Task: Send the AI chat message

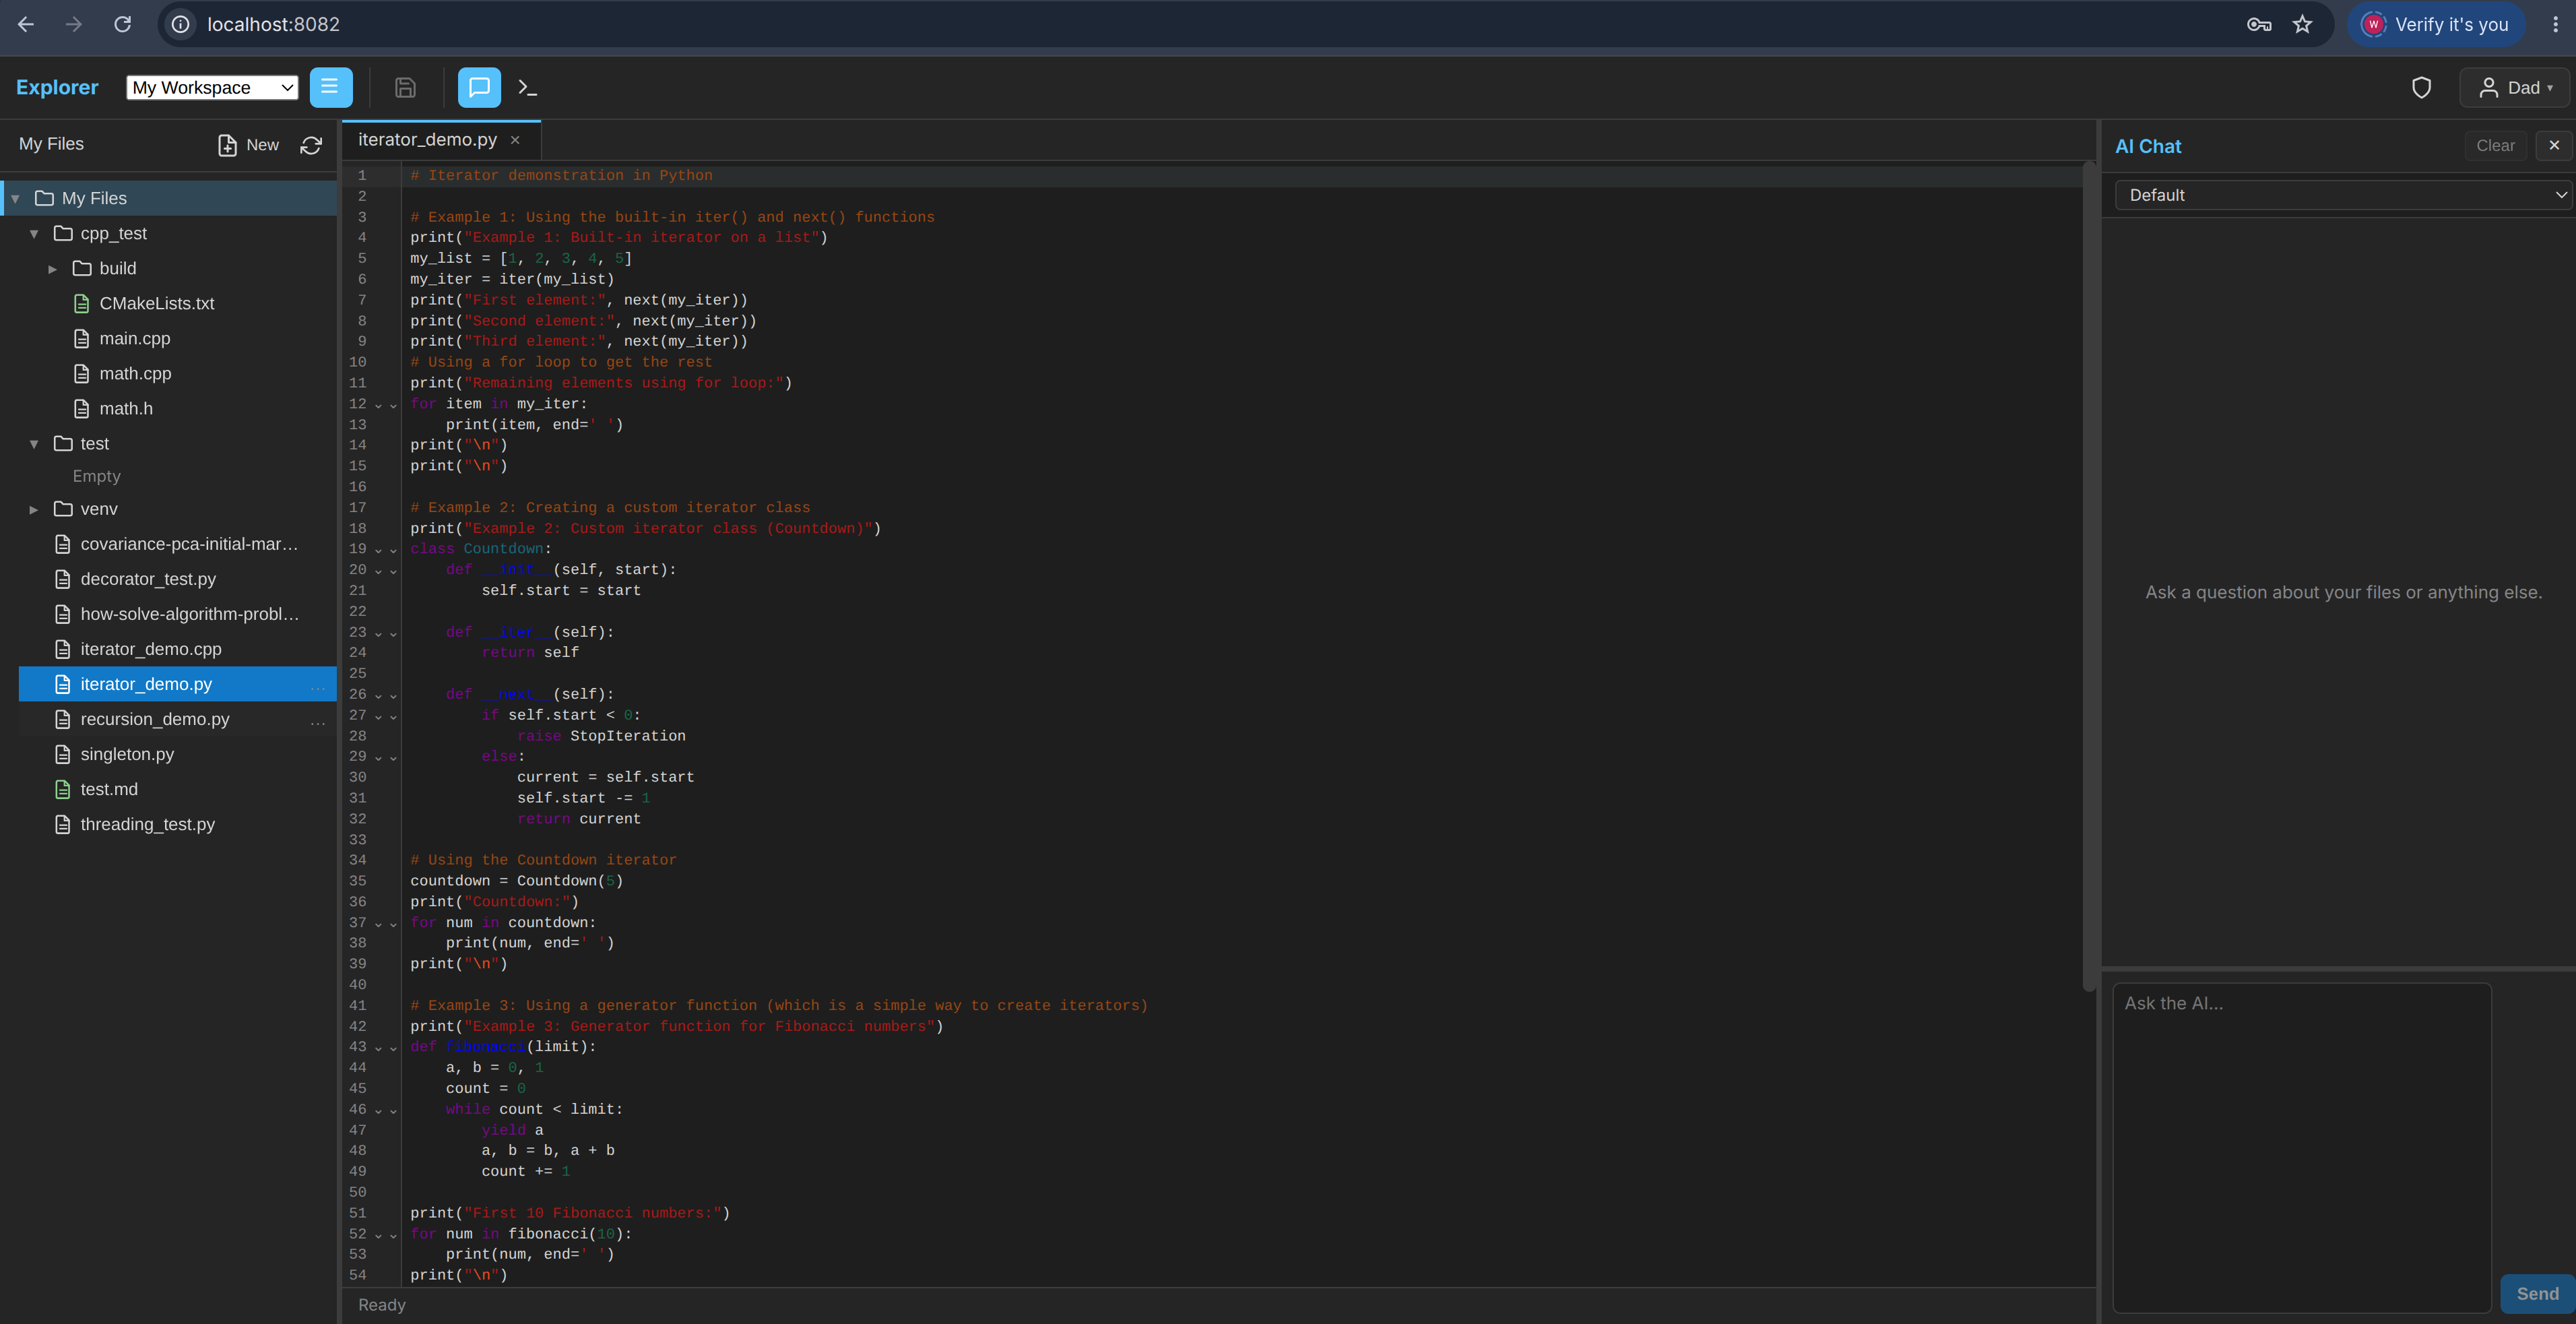Action: (2537, 1294)
